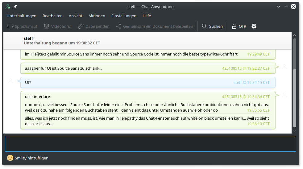This screenshot has height=169, width=303.
Task: Click the chat scrollbar down arrow
Action: pyautogui.click(x=295, y=131)
